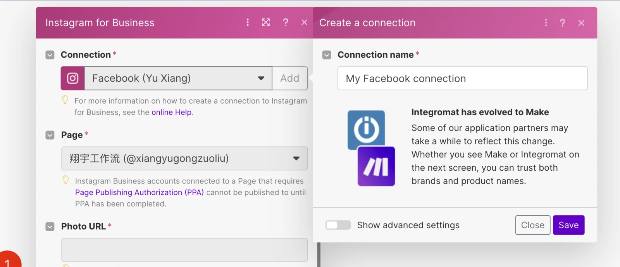
Task: Click the purple Make logo icon
Action: [x=376, y=166]
